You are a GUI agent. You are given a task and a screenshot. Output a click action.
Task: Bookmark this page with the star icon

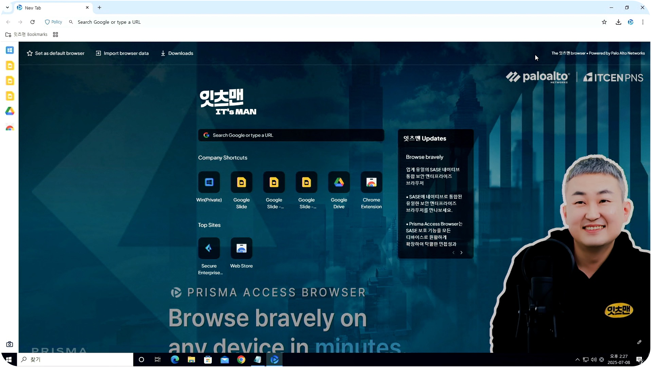[604, 22]
